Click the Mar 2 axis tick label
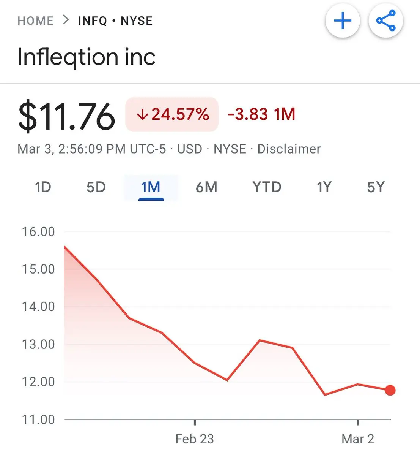The width and height of the screenshot is (420, 456). click(x=358, y=439)
